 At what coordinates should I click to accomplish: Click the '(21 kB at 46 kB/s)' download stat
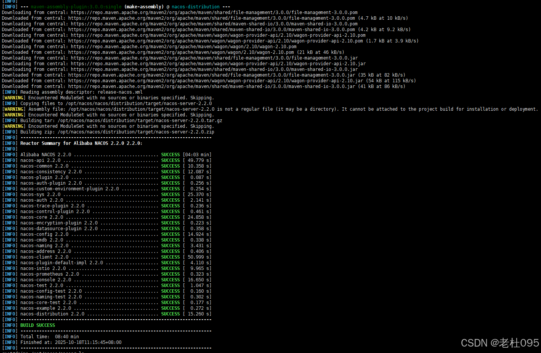(x=321, y=52)
